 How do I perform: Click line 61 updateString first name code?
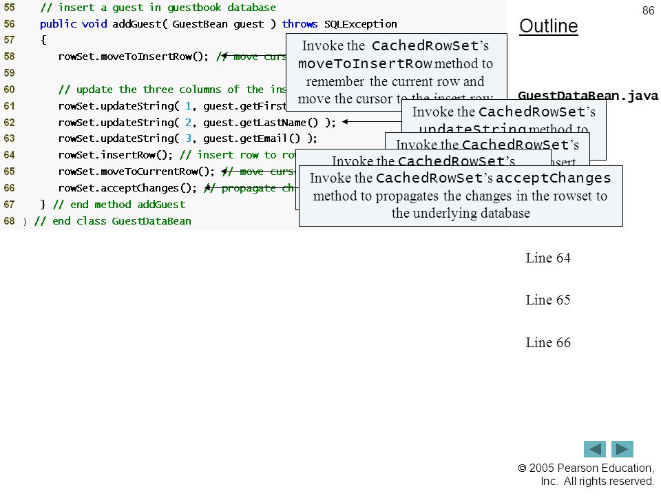point(172,106)
